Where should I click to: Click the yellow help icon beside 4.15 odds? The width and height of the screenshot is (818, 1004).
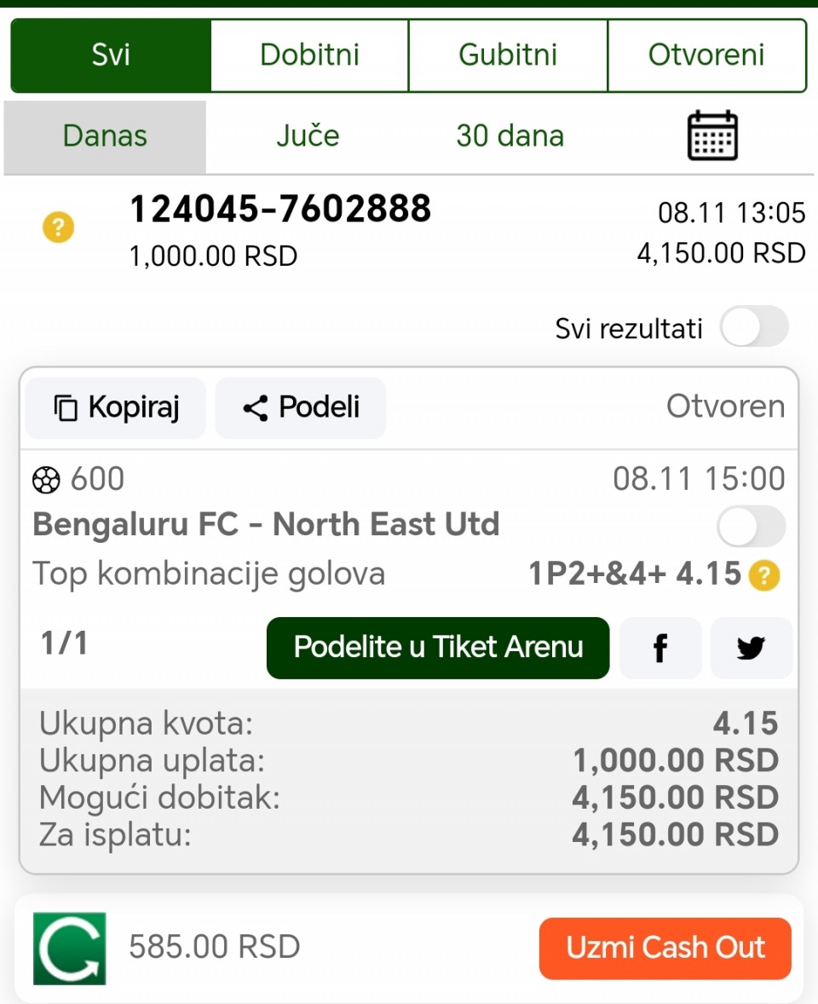(x=763, y=577)
